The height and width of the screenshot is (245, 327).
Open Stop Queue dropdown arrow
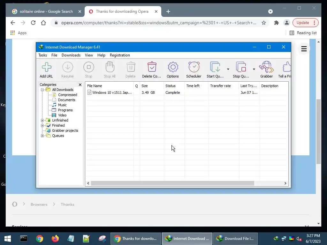tap(254, 69)
